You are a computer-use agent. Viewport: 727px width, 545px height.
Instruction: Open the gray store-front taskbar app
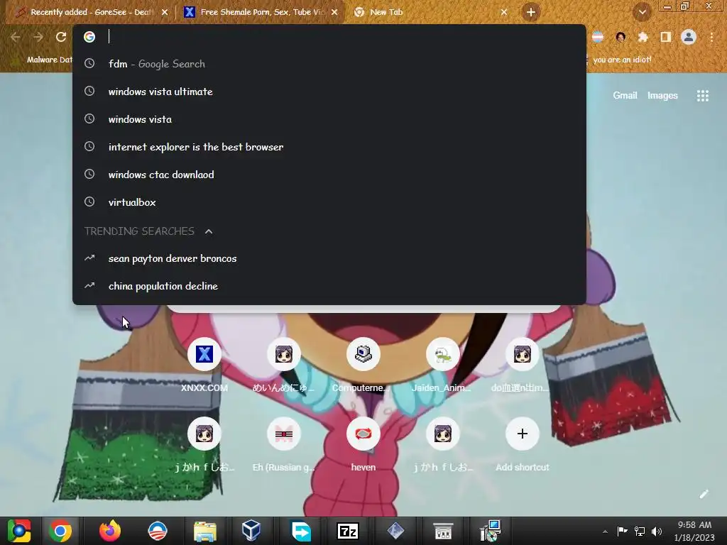[443, 531]
